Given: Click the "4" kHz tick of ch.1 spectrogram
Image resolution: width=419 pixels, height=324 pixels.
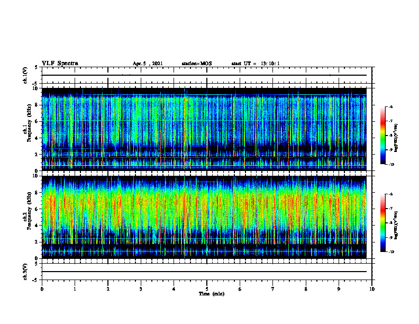Looking at the screenshot, I should pos(37,138).
